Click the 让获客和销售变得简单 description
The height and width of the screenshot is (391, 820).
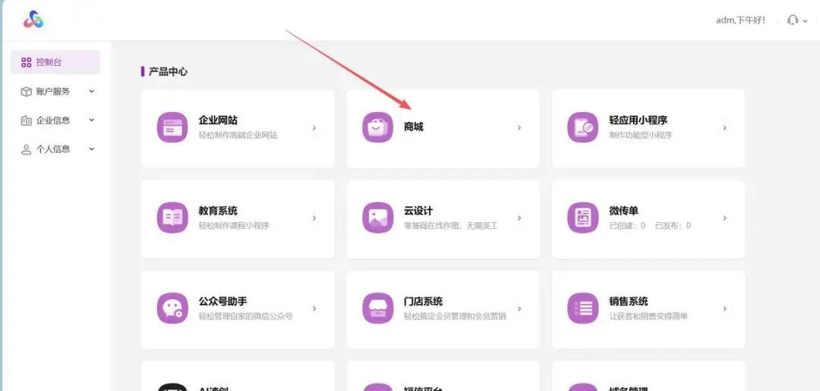coord(648,316)
